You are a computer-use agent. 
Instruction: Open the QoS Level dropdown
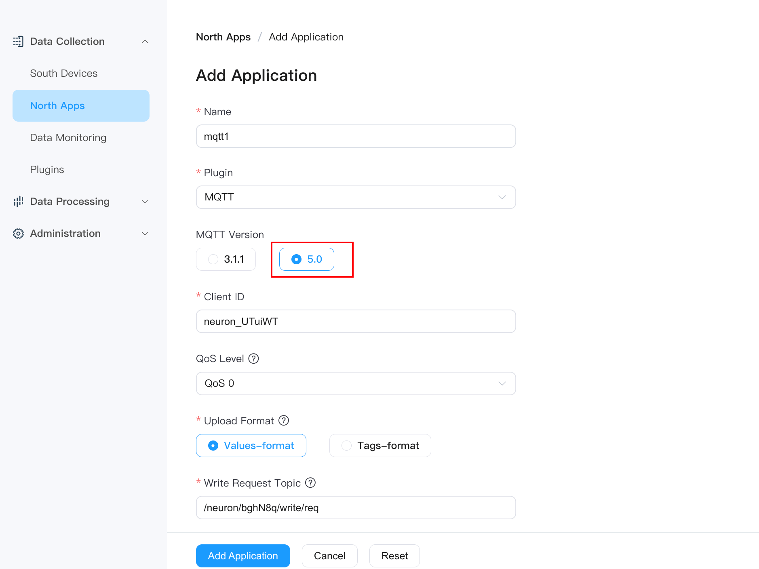coord(356,384)
